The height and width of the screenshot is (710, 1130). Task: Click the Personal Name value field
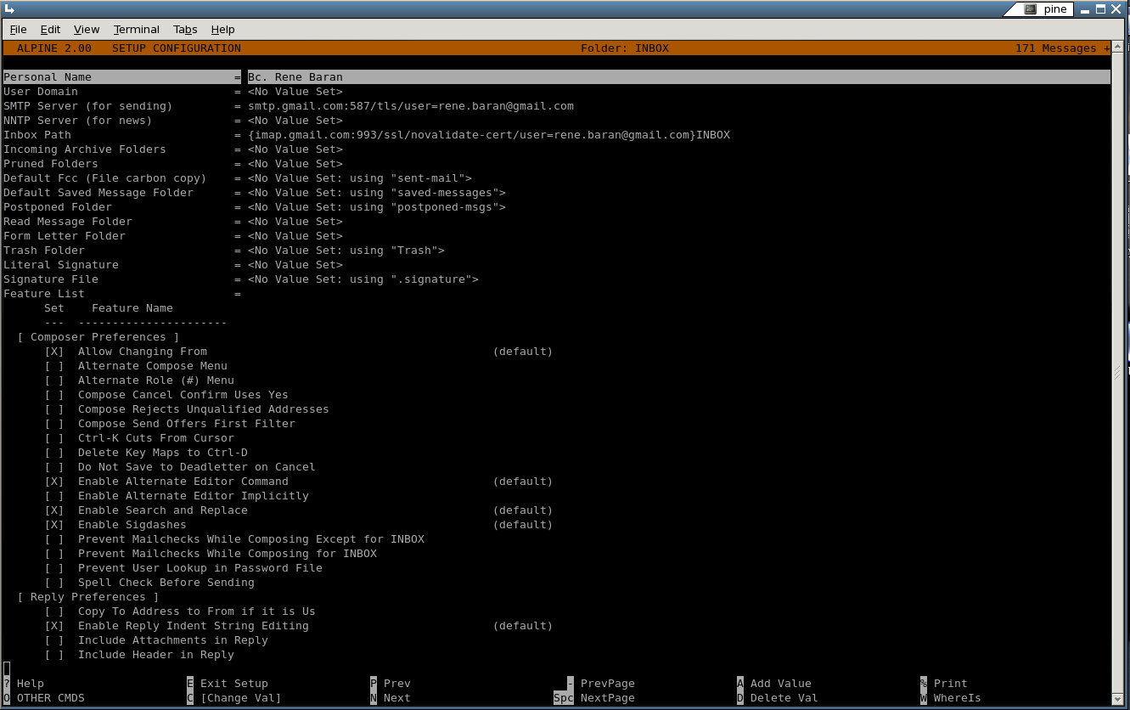coord(295,77)
